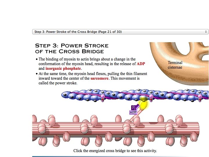Click the Terminal cisternae text label
Viewport: 209px width, 157px height.
tap(175, 65)
